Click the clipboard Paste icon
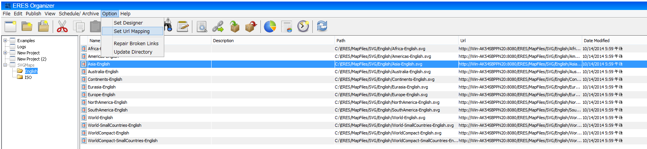The height and width of the screenshot is (149, 647). [x=95, y=26]
